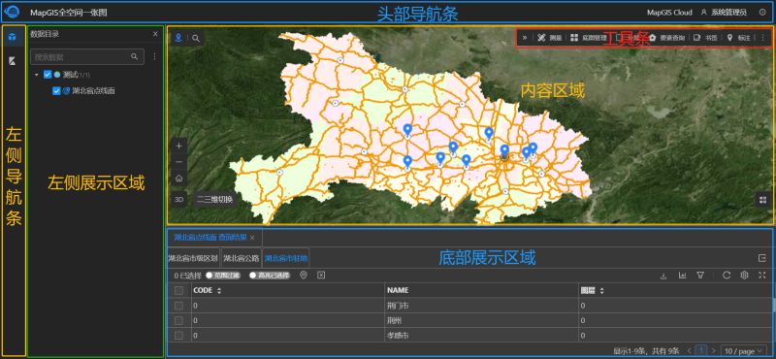Click the grid icon at map lower-right corner
This screenshot has height=359, width=776.
762,200
